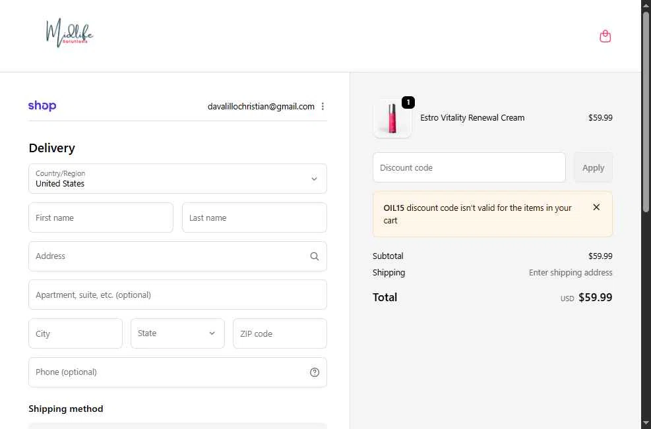Click the Phone (optional) field

(177, 372)
